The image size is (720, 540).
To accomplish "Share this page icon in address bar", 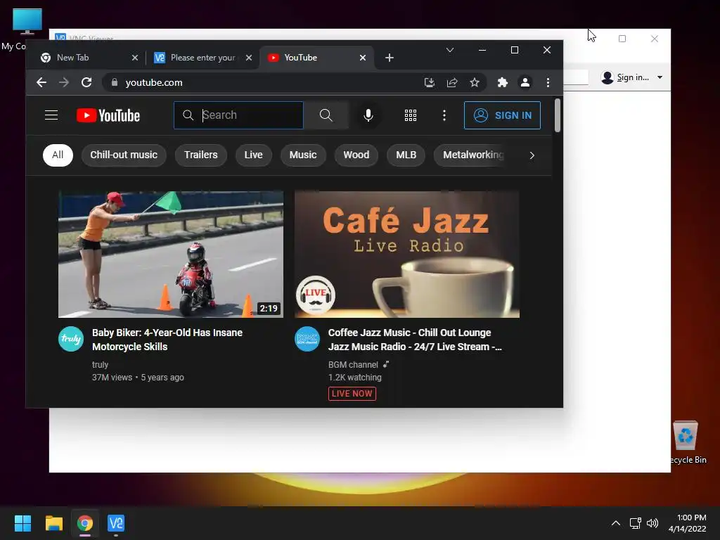I will (452, 82).
